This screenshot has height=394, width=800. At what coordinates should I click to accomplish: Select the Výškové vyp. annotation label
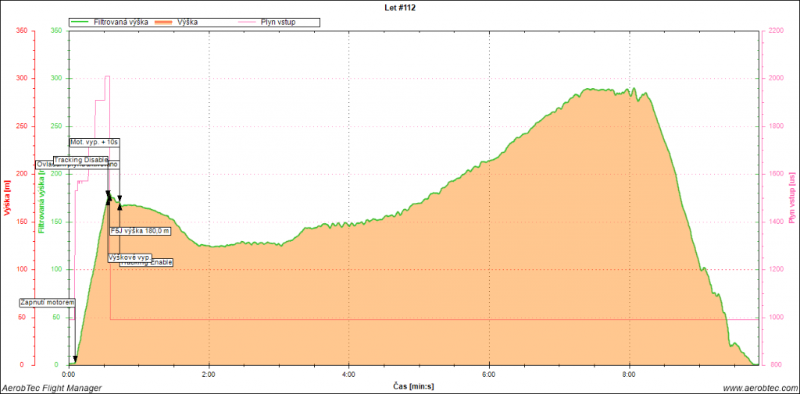click(x=129, y=257)
